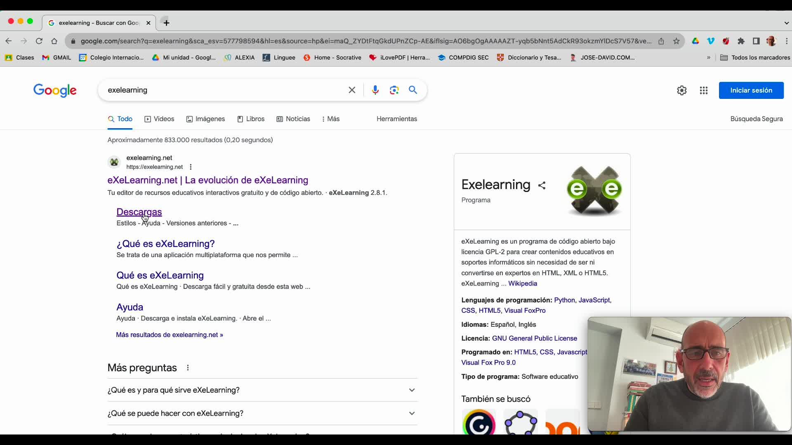
Task: Switch to the Noticias tab
Action: point(293,119)
